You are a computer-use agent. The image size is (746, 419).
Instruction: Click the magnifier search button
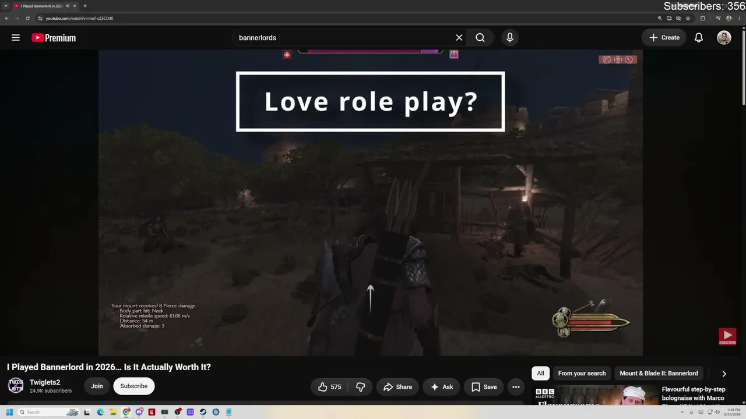tap(480, 38)
